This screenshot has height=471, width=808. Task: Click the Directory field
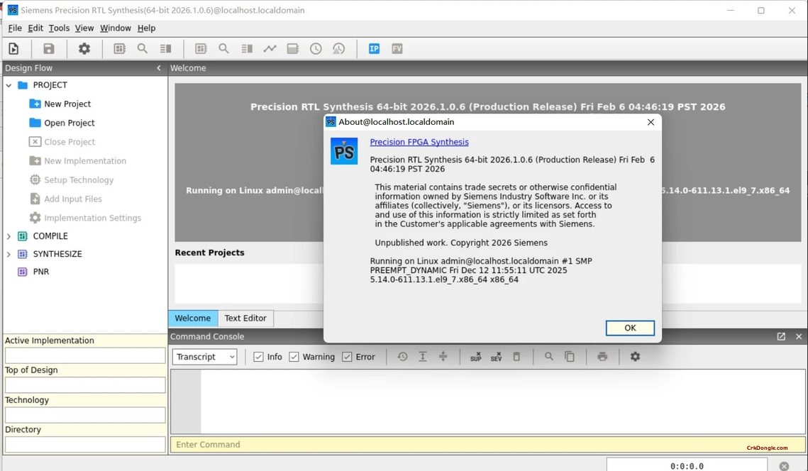coord(85,444)
